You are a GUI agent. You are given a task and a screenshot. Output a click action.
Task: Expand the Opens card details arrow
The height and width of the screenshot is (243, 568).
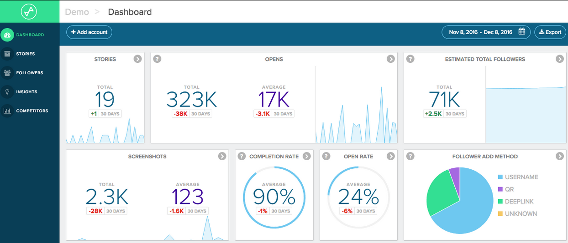[390, 59]
